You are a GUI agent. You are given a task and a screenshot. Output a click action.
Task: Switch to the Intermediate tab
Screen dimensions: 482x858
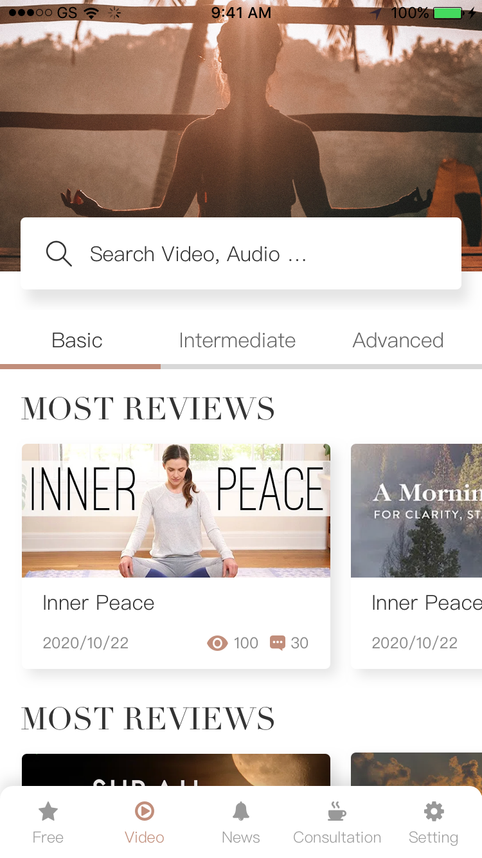coord(237,340)
